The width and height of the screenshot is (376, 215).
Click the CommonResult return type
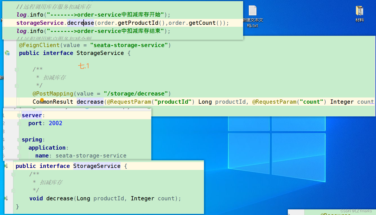[53, 102]
